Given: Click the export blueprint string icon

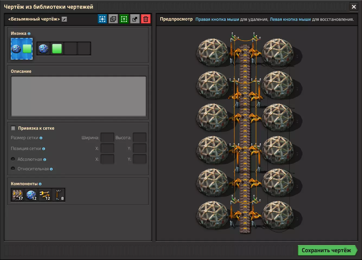Looking at the screenshot, I should click(x=135, y=19).
